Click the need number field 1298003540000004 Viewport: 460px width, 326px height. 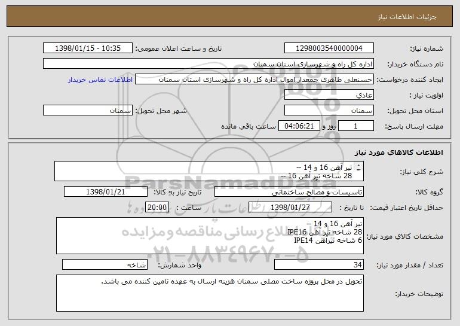pyautogui.click(x=329, y=48)
